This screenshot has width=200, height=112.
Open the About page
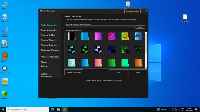tap(44, 62)
